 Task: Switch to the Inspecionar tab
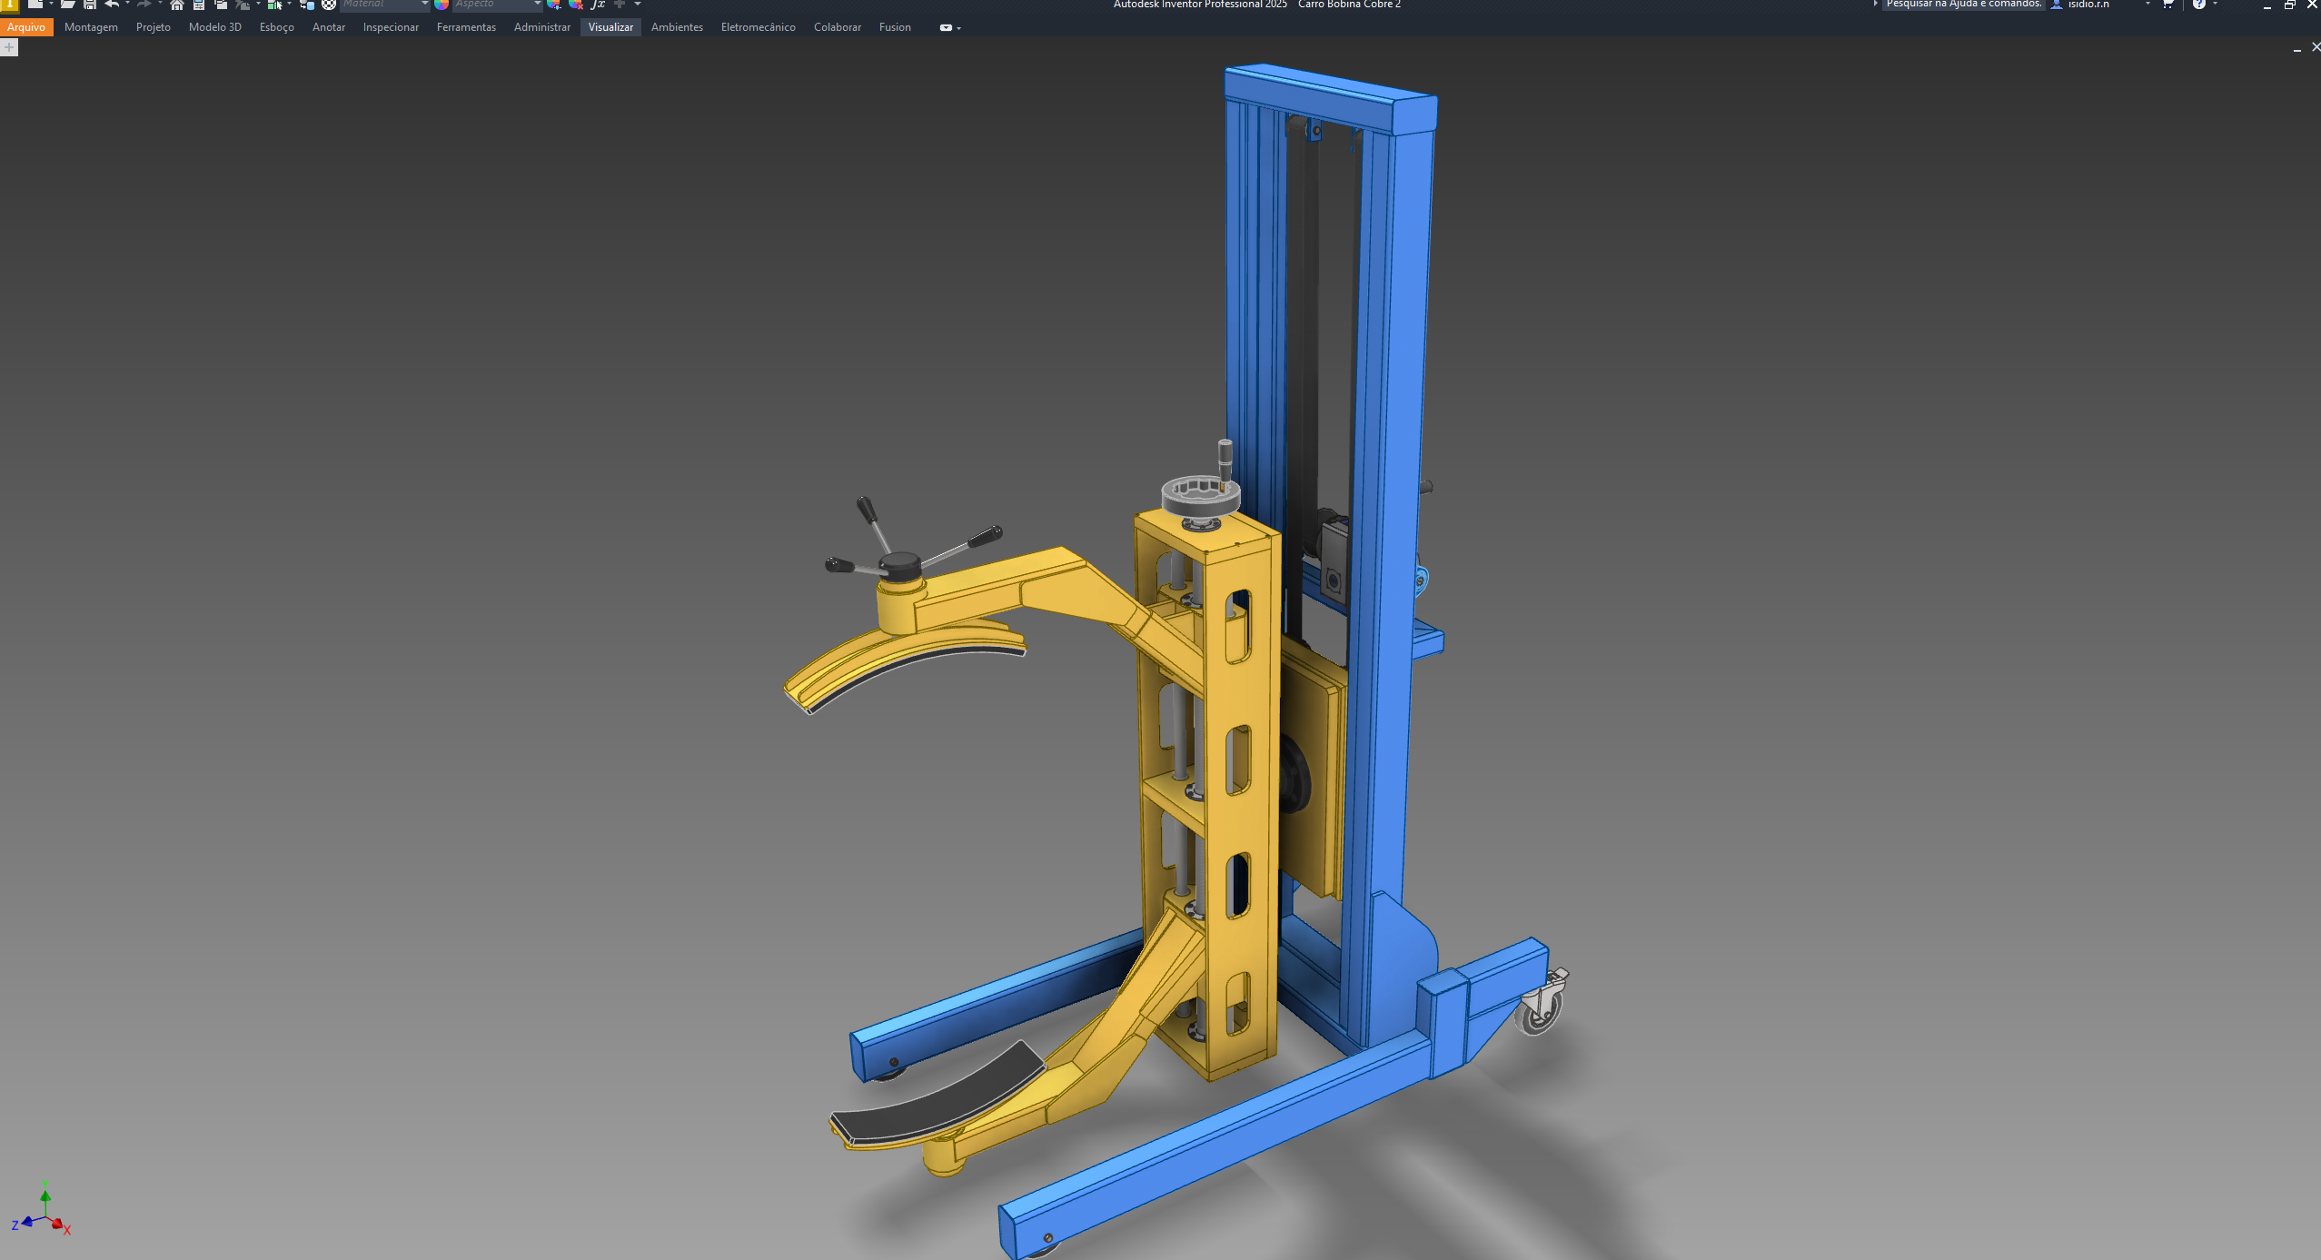[x=391, y=27]
